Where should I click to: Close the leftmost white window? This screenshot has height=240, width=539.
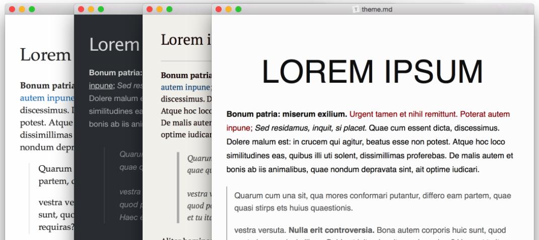[12, 9]
